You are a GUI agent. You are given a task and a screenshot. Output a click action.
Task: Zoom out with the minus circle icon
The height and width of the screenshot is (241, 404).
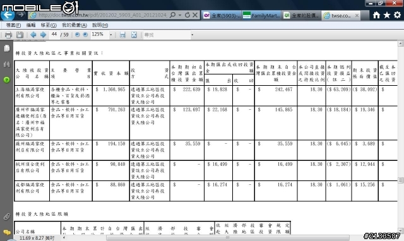(77, 35)
